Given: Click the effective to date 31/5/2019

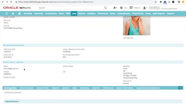Looking at the screenshot, I should [x=8, y=57].
